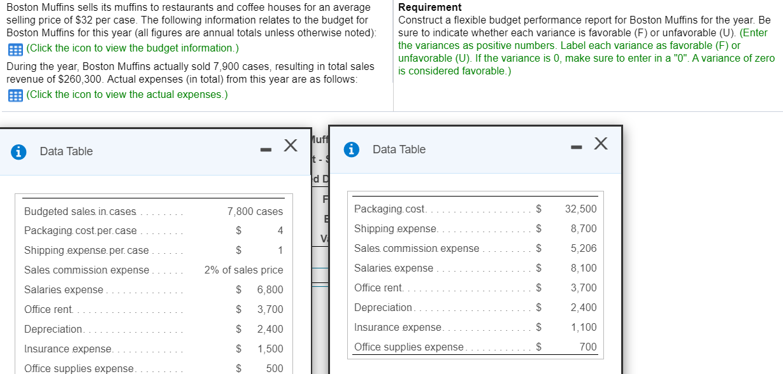The height and width of the screenshot is (374, 783).
Task: Click the info icon in right Data Table
Action: [351, 149]
